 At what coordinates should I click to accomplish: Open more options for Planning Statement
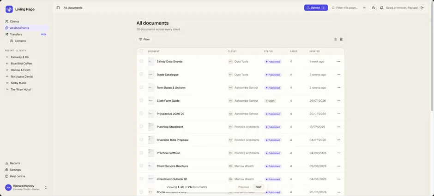click(339, 127)
